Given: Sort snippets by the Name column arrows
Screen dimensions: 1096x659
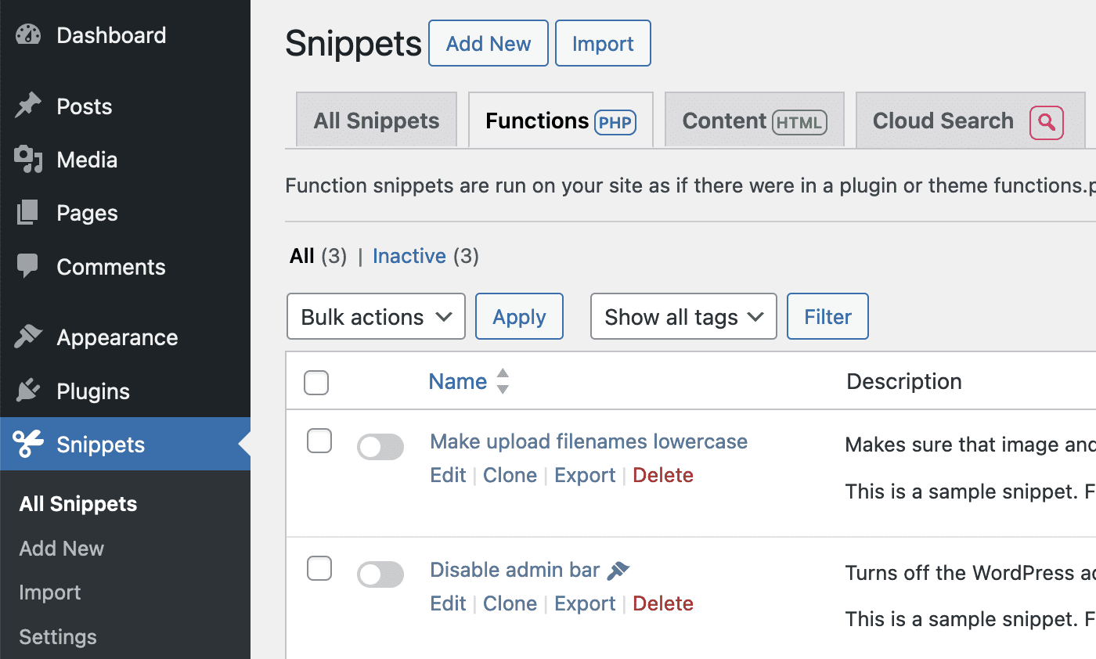Looking at the screenshot, I should tap(503, 381).
